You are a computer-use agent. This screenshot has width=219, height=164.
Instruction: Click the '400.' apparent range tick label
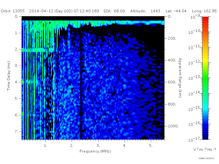pos(172,60)
